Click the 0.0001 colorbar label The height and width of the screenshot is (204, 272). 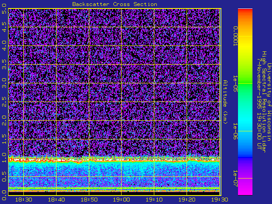pyautogui.click(x=235, y=36)
